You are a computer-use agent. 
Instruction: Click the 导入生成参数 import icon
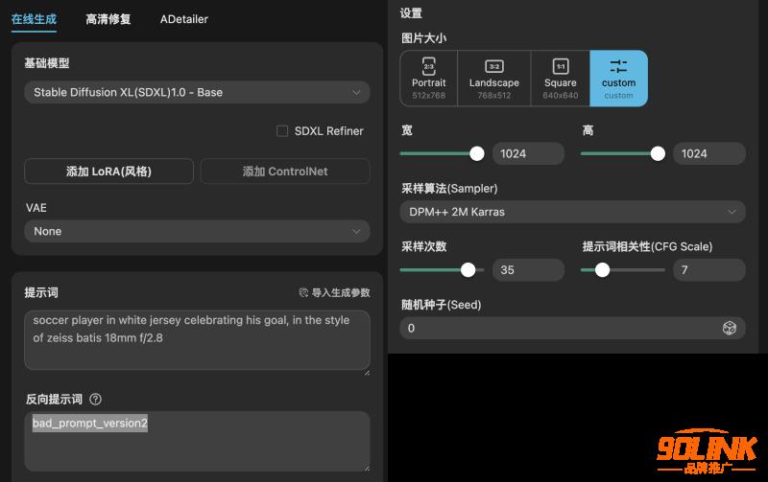coord(303,293)
